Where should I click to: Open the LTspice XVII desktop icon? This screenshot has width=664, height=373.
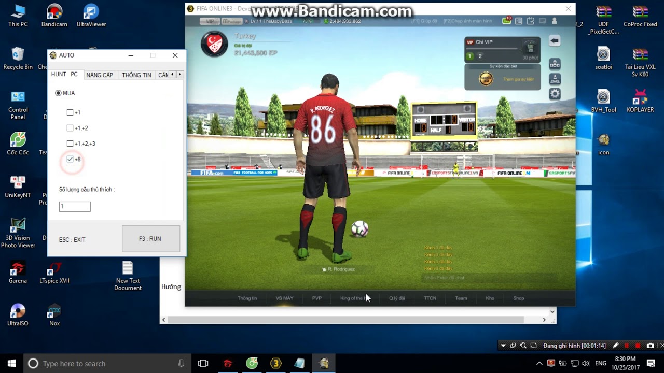coord(54,273)
